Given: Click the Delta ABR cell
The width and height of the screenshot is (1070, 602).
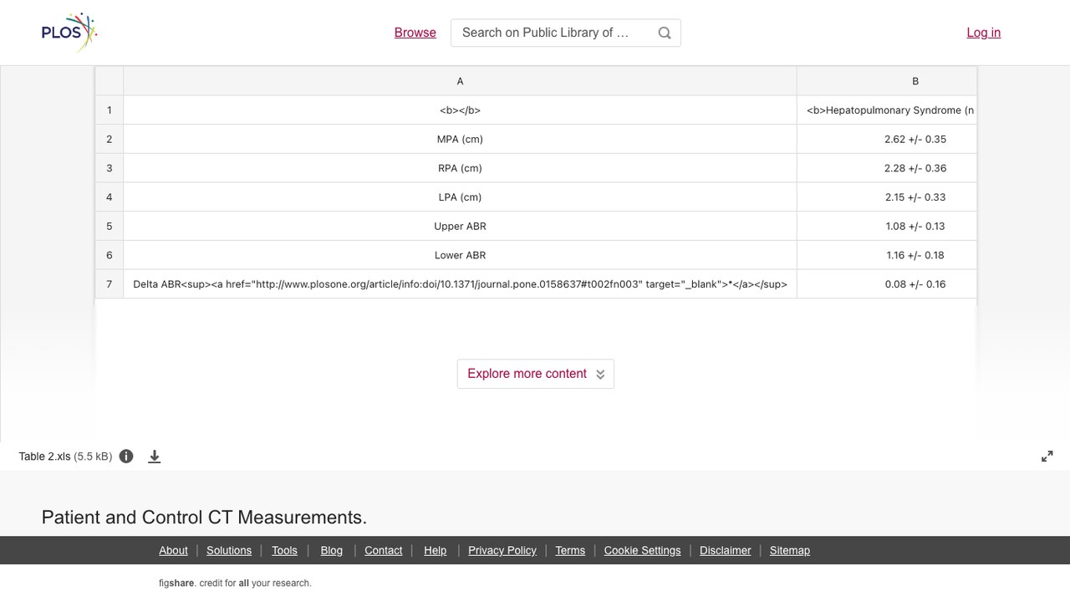Looking at the screenshot, I should click(x=460, y=284).
